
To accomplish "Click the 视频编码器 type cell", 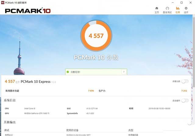I will [x=133, y=135].
